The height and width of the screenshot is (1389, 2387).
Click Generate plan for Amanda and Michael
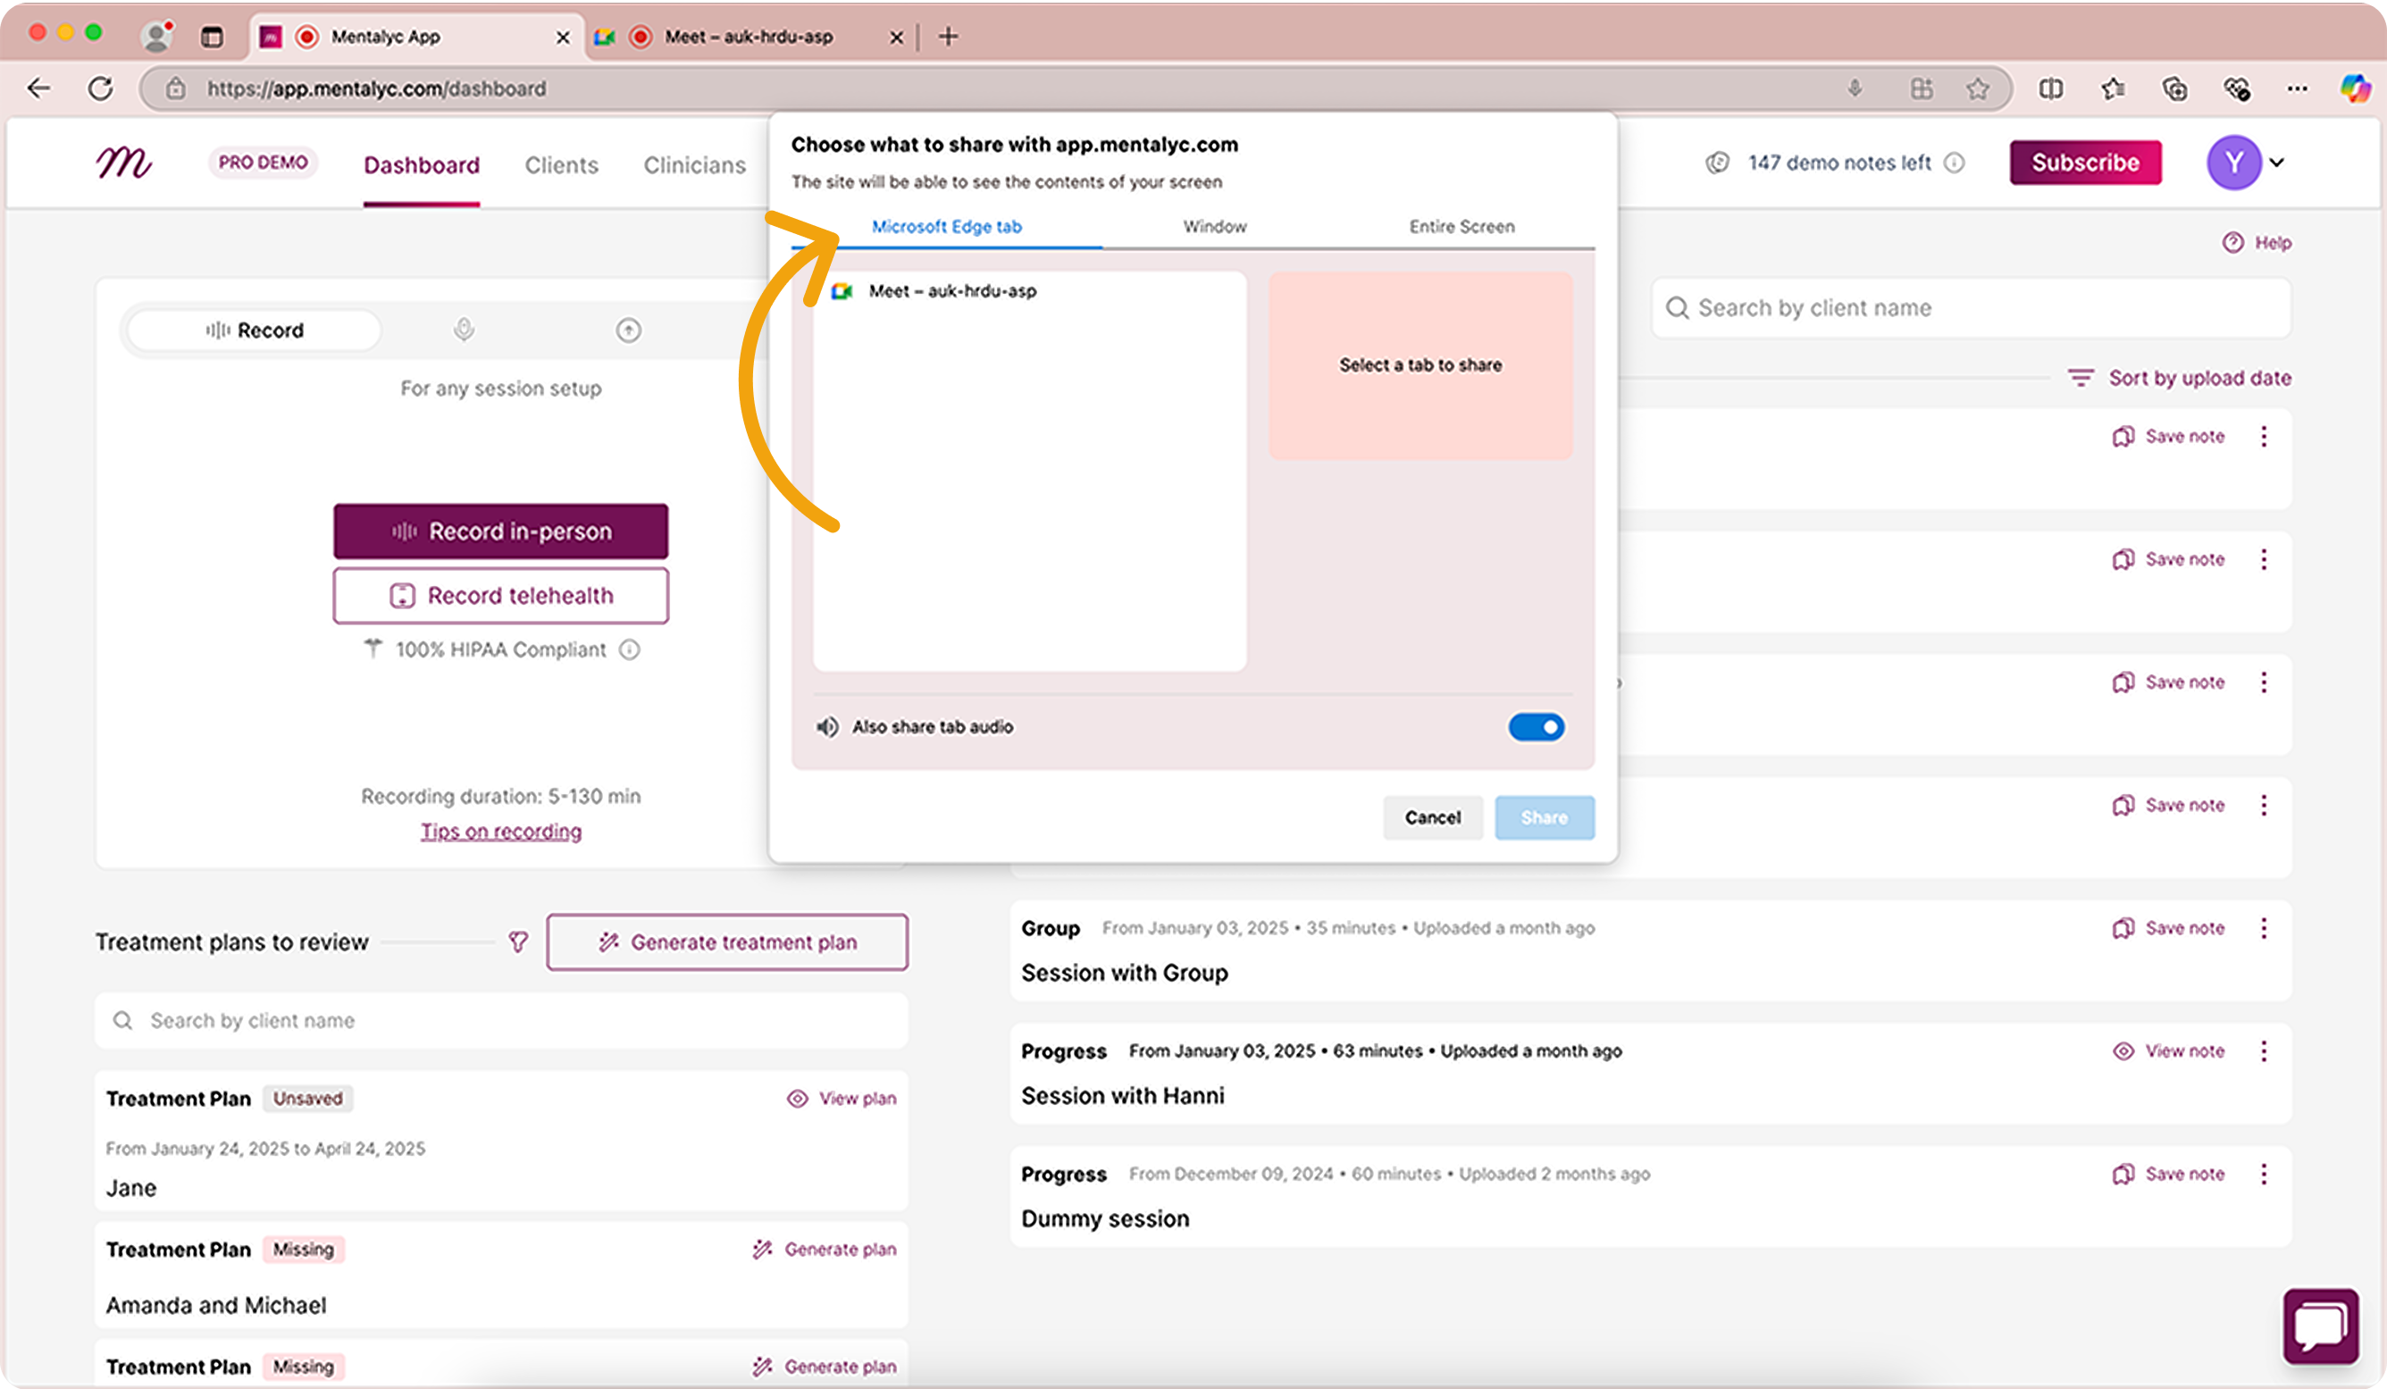click(x=824, y=1250)
